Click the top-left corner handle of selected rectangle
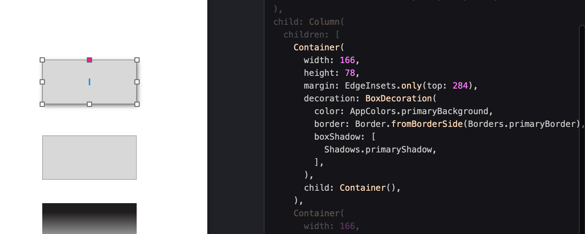Screen dimensions: 585x234 coord(42,60)
